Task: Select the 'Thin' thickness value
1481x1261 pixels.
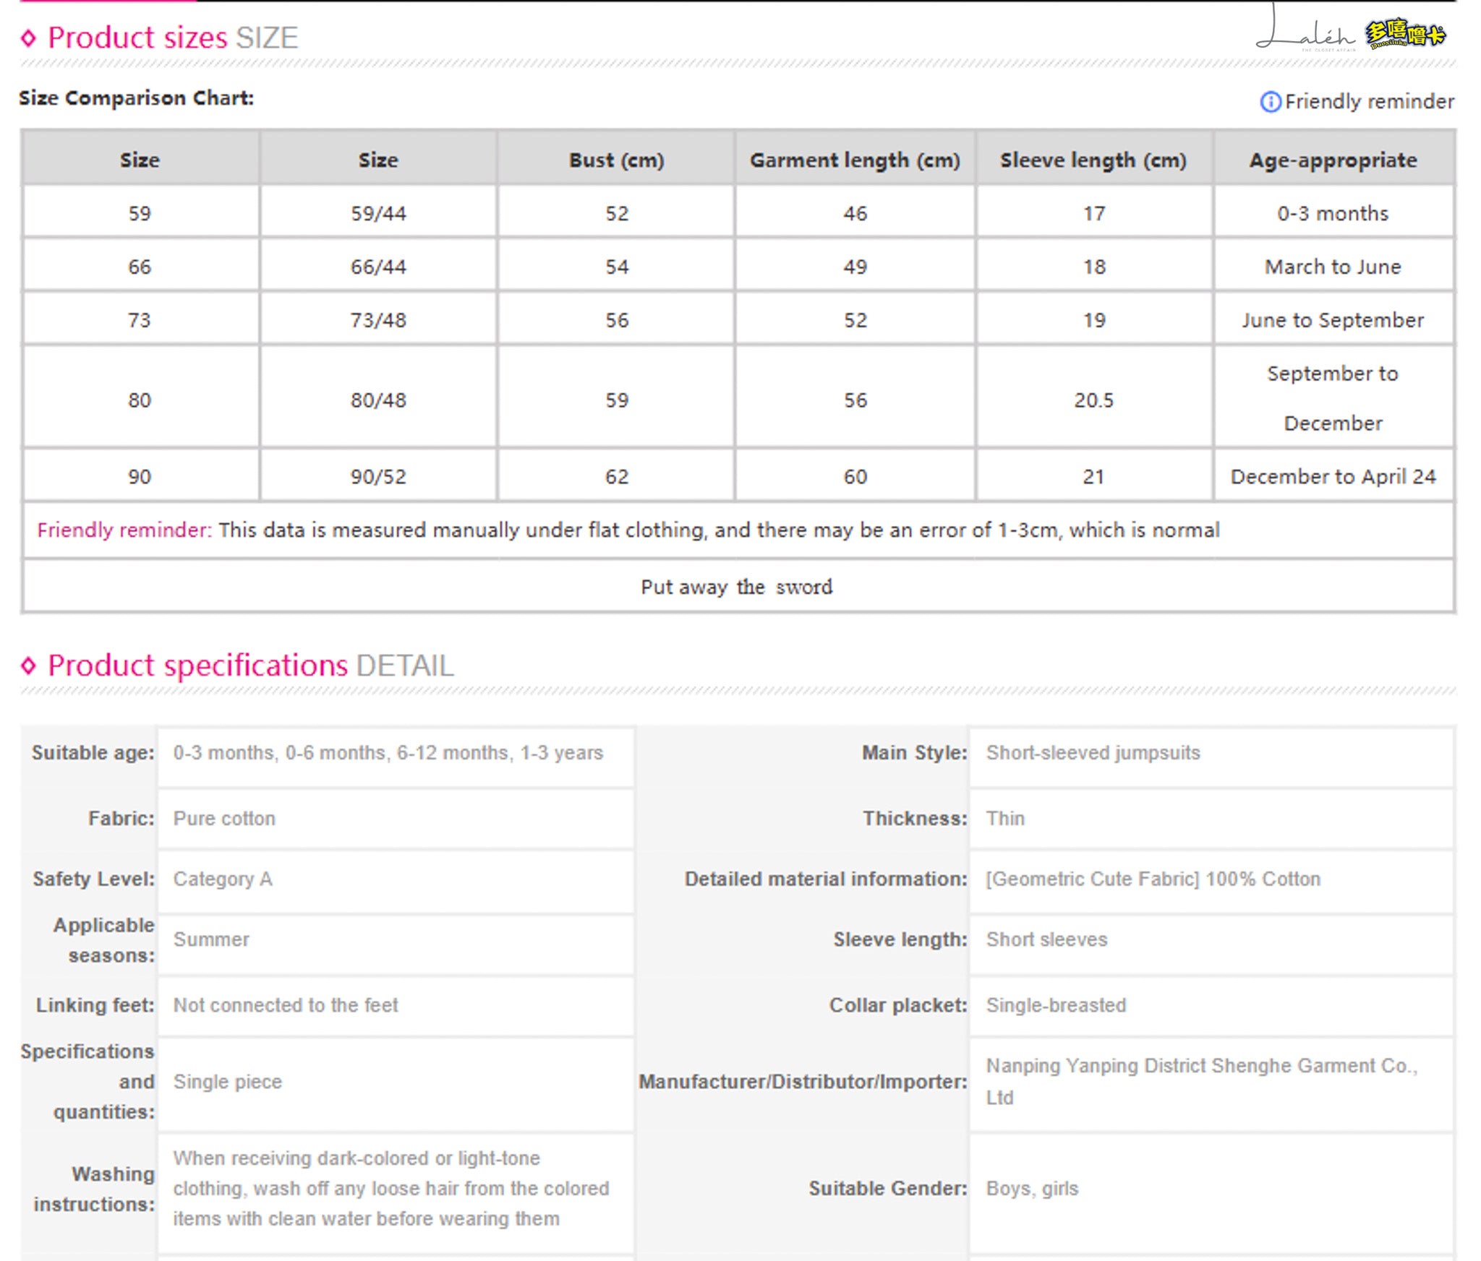Action: coord(1005,819)
